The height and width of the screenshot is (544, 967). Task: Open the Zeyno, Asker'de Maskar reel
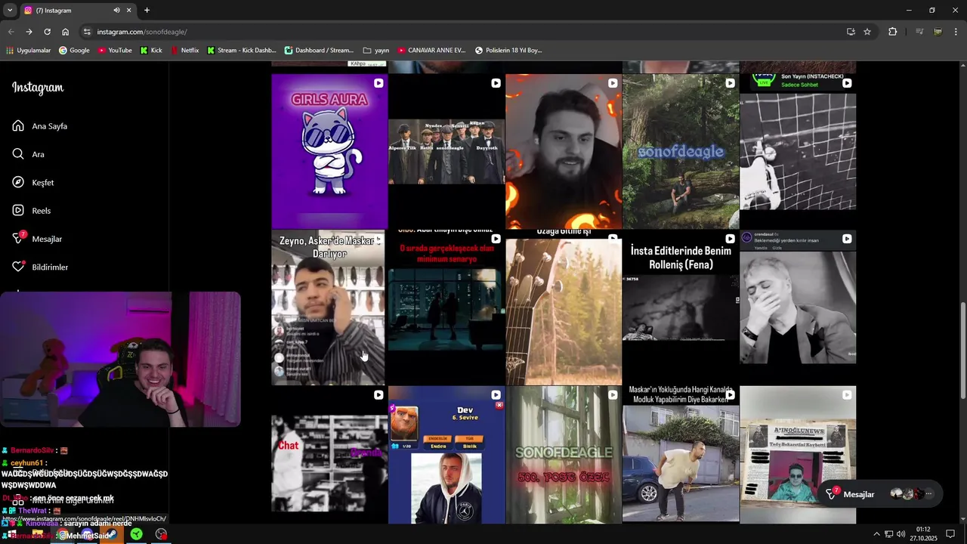point(329,308)
